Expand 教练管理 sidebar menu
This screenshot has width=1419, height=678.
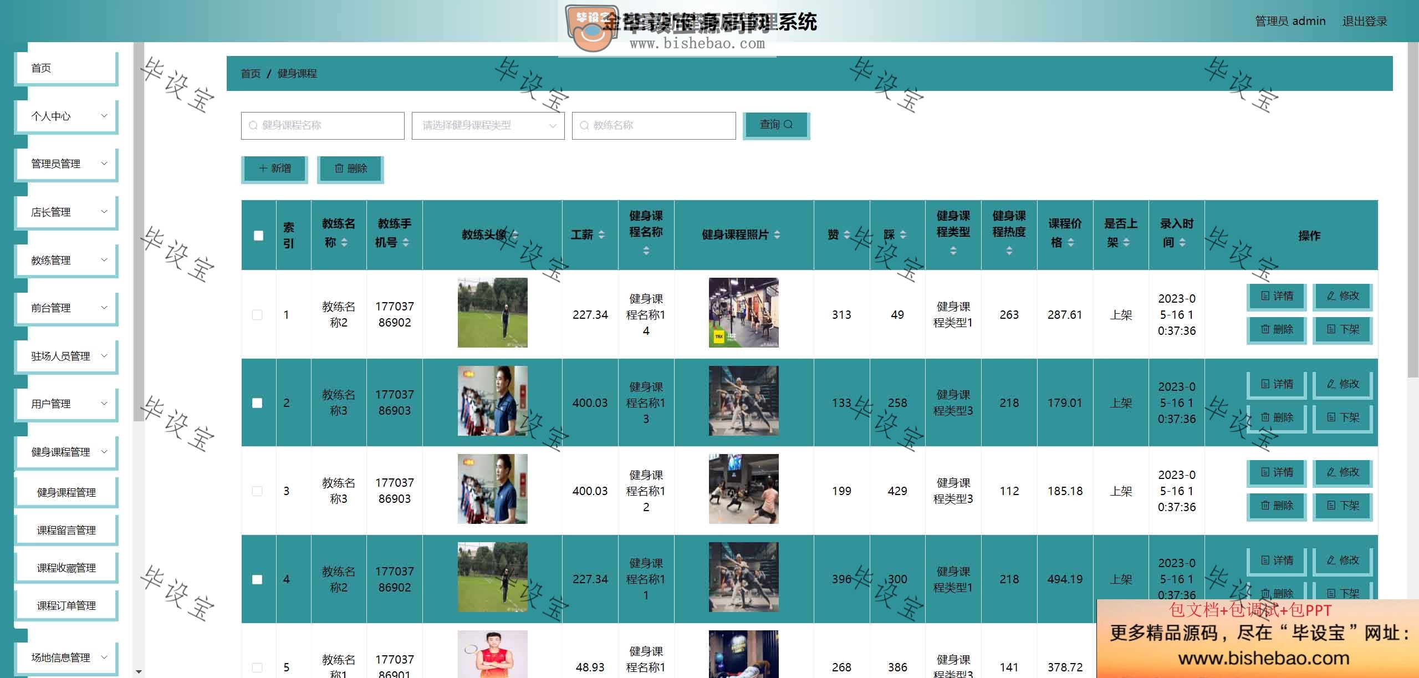tap(67, 260)
